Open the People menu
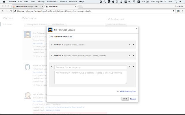This screenshot has height=115, width=185. coord(63,1)
